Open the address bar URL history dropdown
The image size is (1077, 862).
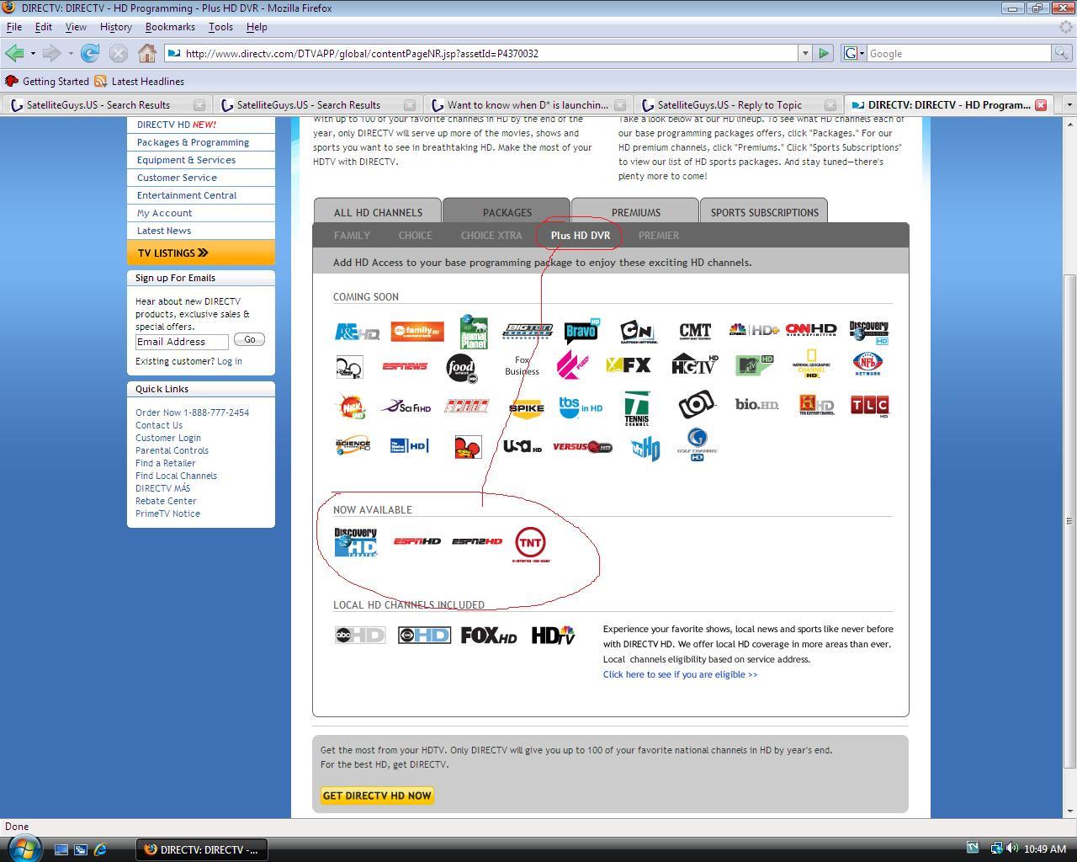click(805, 53)
